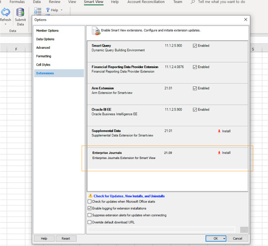The height and width of the screenshot is (246, 268).
Task: Open the OK button dropdown arrow
Action: pyautogui.click(x=224, y=238)
